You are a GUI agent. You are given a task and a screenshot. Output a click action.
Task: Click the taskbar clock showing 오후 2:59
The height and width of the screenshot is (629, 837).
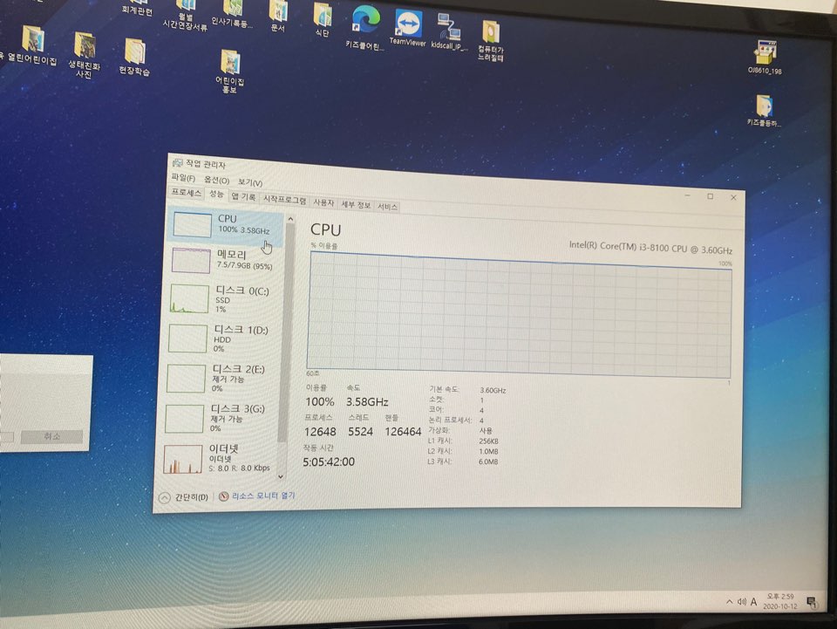coord(779,601)
